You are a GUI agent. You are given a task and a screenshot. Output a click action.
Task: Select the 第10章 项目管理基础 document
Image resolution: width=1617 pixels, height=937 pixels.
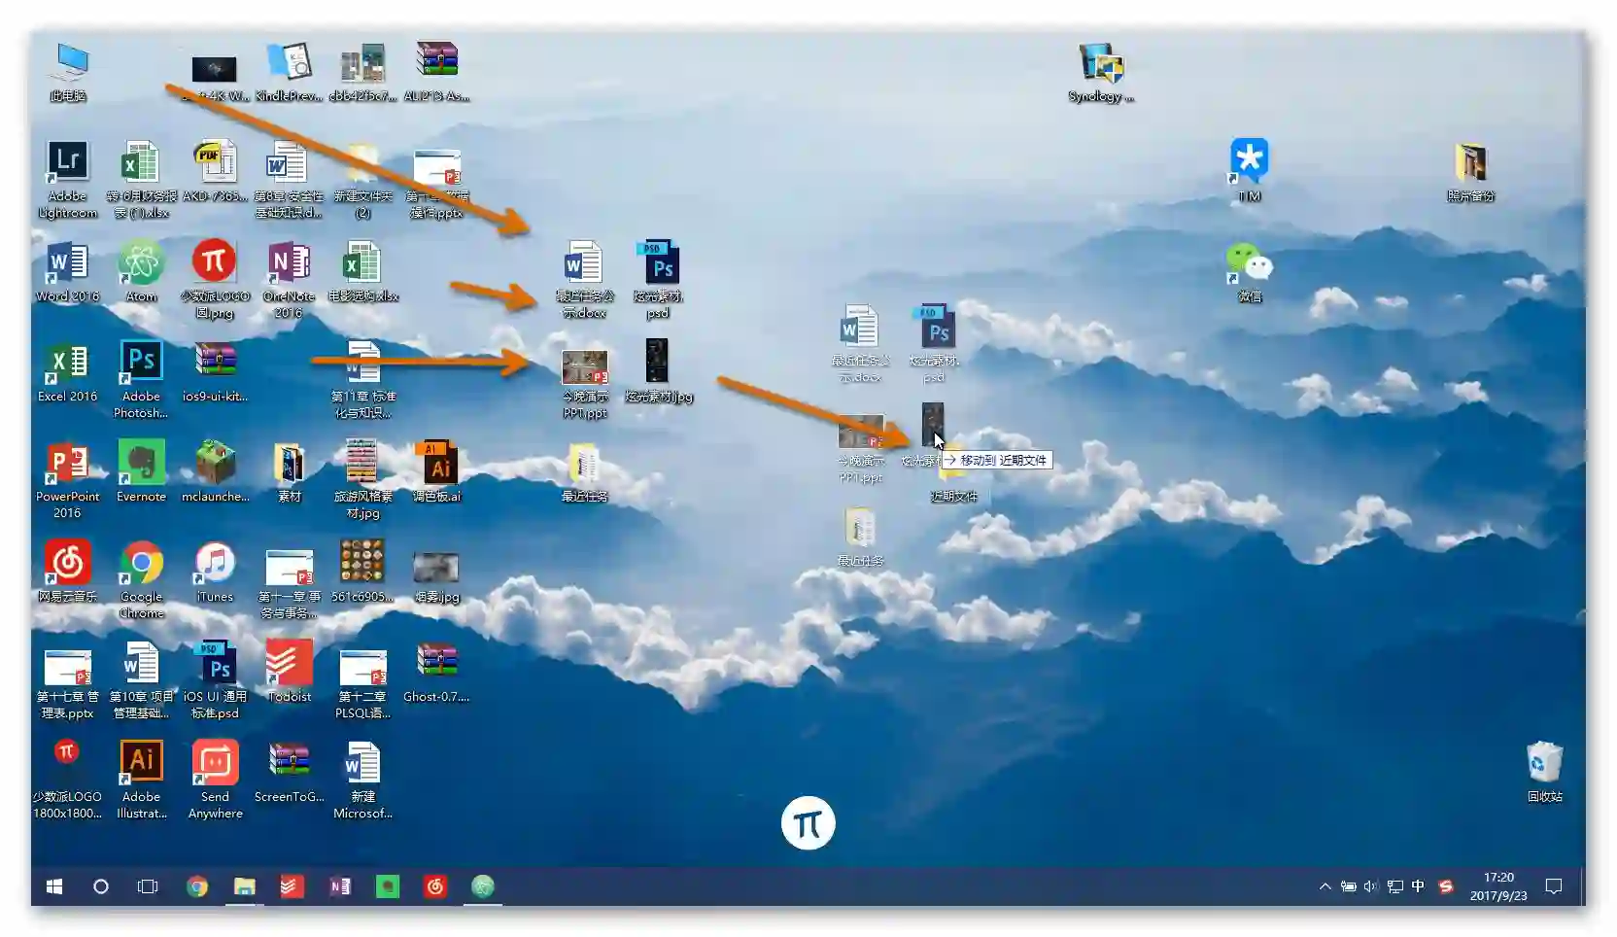pyautogui.click(x=141, y=680)
